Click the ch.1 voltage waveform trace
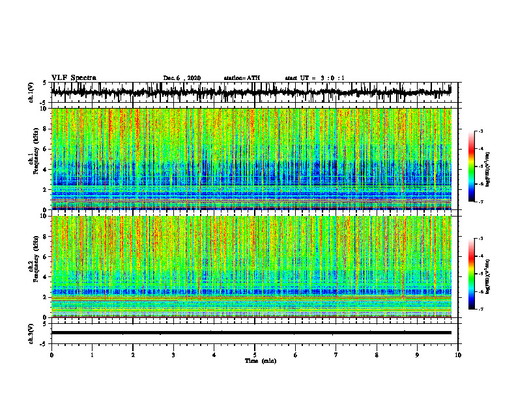Viewport: 516px width, 398px height. [251, 92]
